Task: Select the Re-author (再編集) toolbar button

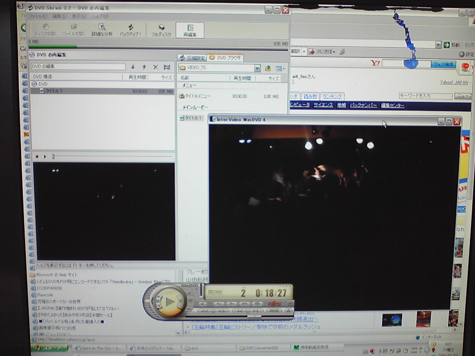Action: (190, 30)
